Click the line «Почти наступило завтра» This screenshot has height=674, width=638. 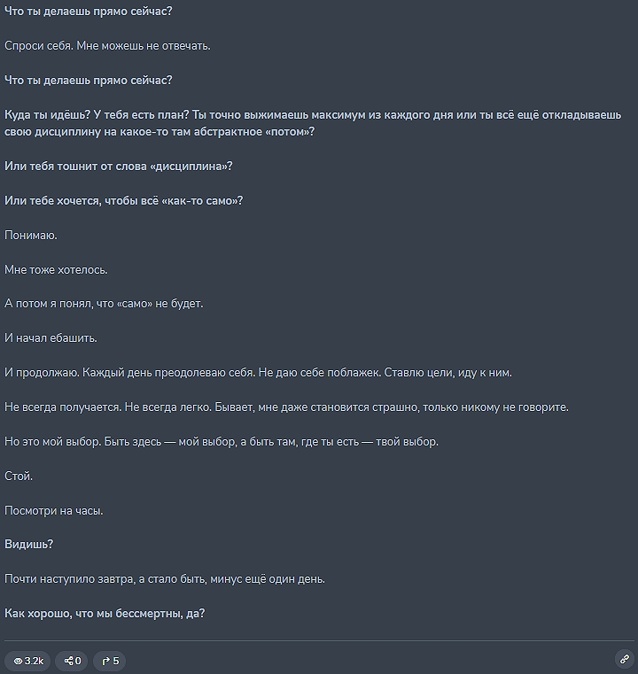point(165,579)
